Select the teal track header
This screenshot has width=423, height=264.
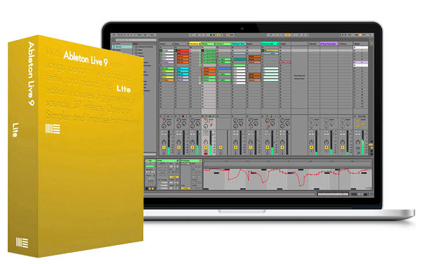(270, 44)
